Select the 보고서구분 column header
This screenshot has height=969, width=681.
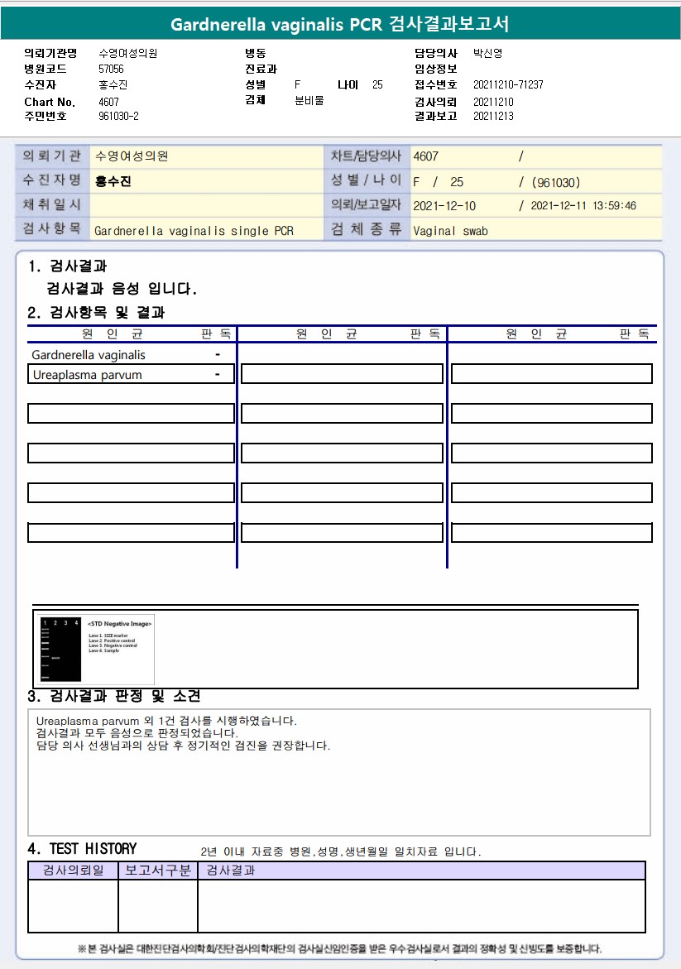158,871
